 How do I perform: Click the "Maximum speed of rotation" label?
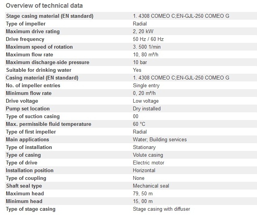(x=39, y=47)
